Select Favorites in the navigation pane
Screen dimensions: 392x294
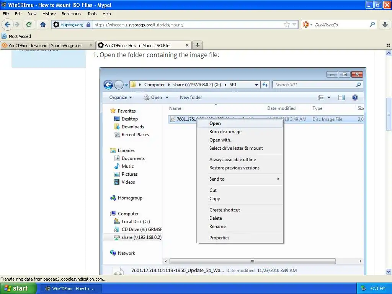click(123, 111)
